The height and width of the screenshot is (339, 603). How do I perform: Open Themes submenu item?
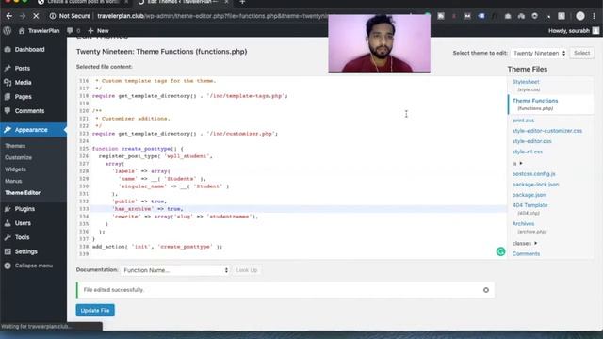point(15,146)
